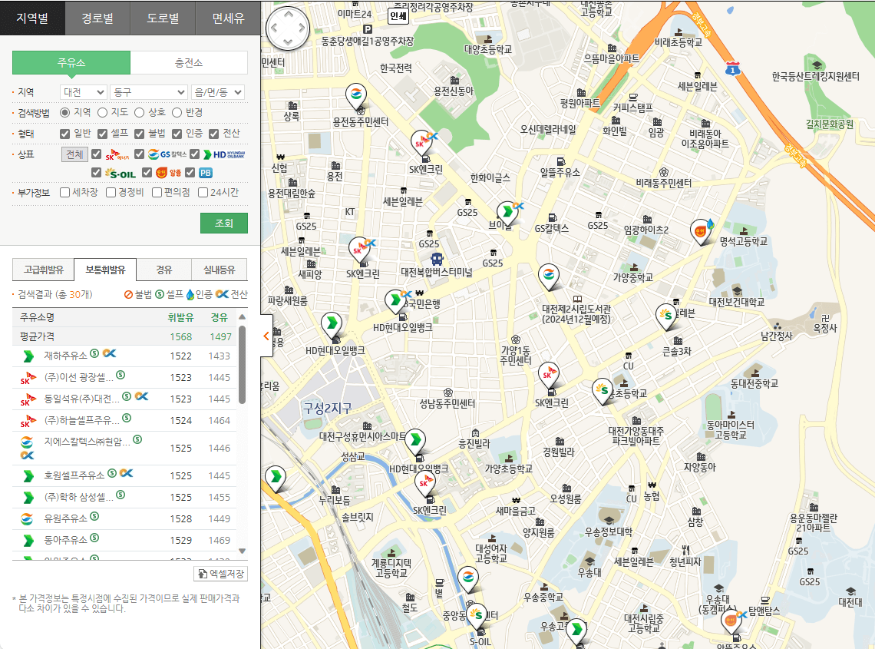Click the green 조회 search button
Screen dimensions: 875x649
pyautogui.click(x=224, y=223)
